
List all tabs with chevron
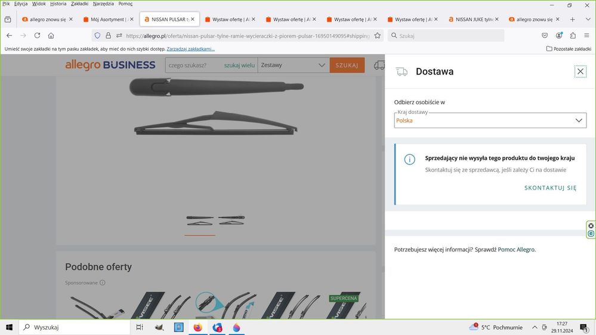click(588, 19)
